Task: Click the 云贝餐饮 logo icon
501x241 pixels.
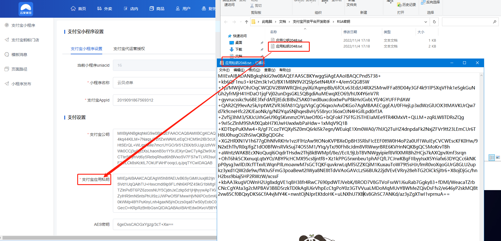Action: (26, 9)
